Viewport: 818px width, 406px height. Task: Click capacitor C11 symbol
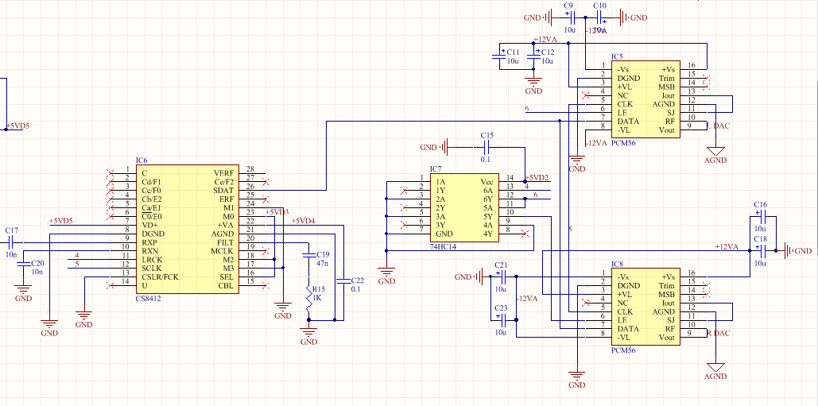[x=498, y=55]
